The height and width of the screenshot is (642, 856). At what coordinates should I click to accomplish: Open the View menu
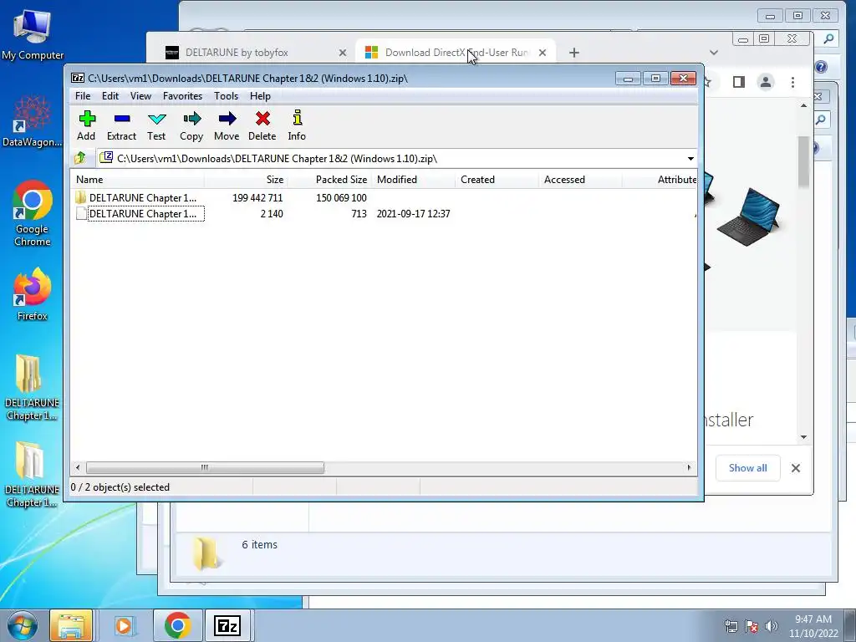[x=140, y=96]
